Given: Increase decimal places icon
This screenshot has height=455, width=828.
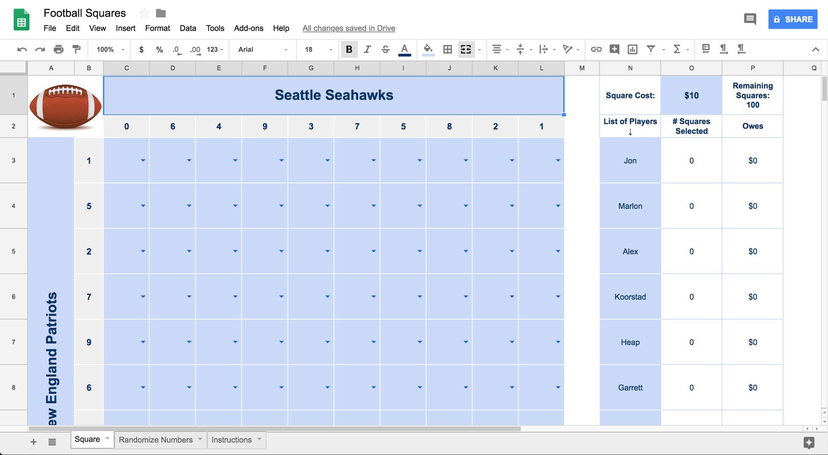Looking at the screenshot, I should tap(195, 50).
